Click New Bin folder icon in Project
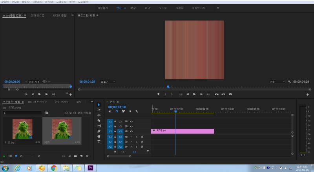Screen dimensions: 314x172 [75, 156]
